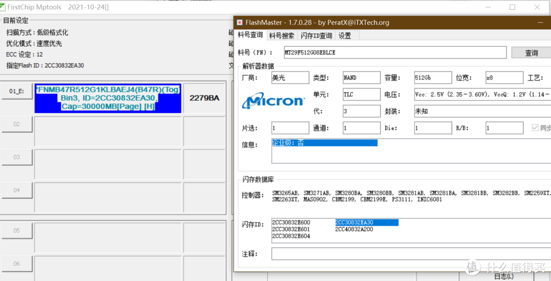Select the highlighted 企业级: 否 info line
Image resolution: width=551 pixels, height=281 pixels.
click(324, 143)
